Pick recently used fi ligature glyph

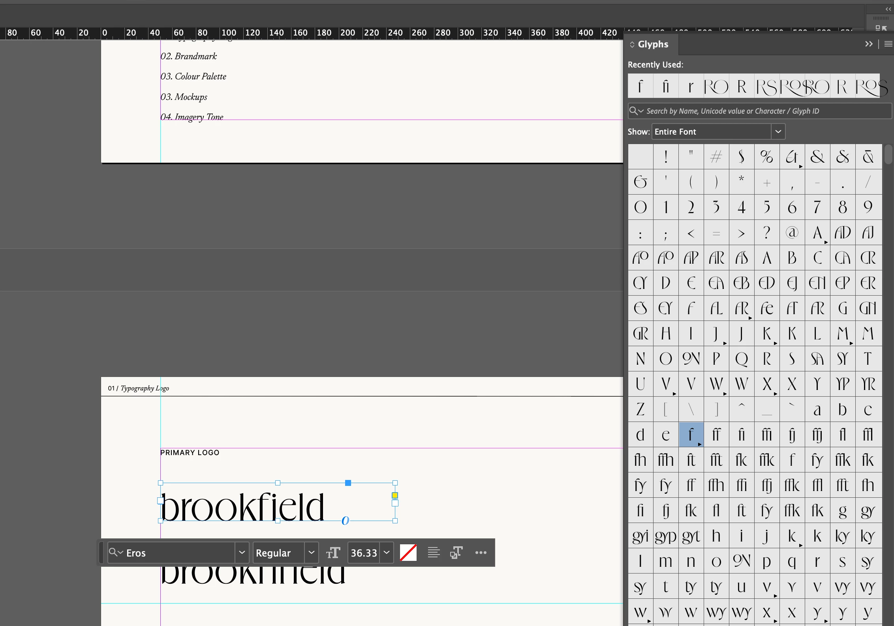pos(666,86)
